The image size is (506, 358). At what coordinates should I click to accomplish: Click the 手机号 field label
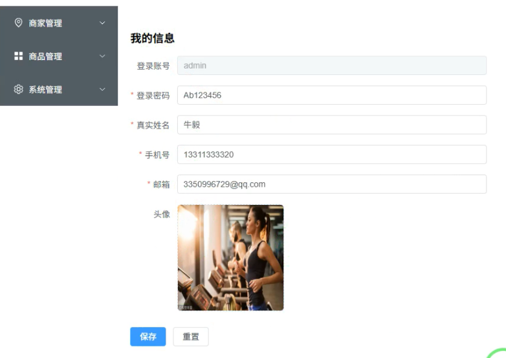(157, 155)
